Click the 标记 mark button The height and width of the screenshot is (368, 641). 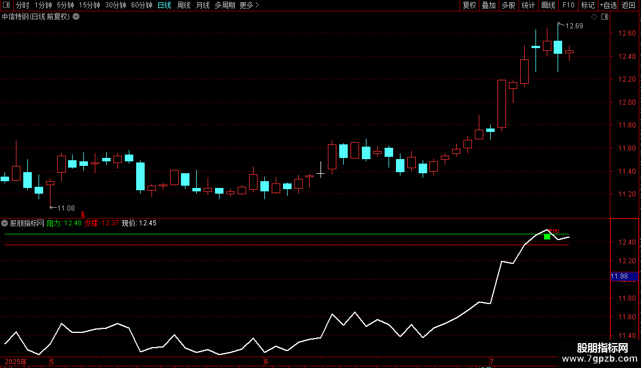pos(588,5)
